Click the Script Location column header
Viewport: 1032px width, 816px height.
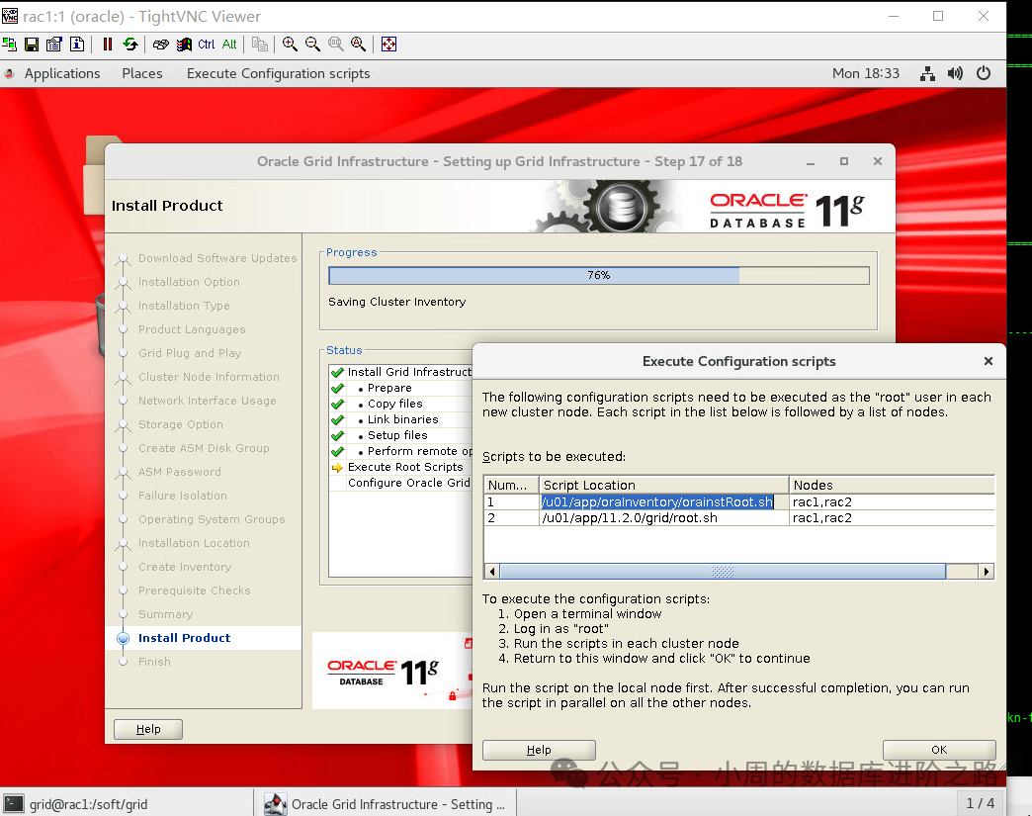tap(664, 485)
